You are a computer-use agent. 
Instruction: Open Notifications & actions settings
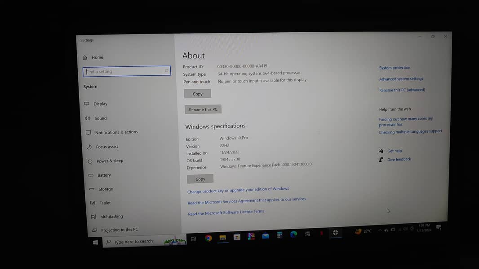(x=116, y=132)
